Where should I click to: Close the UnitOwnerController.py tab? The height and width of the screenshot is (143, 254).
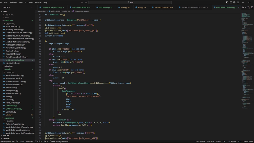click(239, 7)
